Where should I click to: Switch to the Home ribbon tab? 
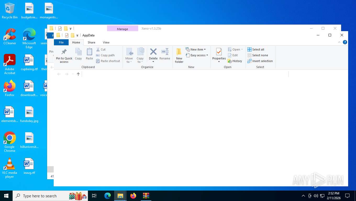(x=76, y=42)
